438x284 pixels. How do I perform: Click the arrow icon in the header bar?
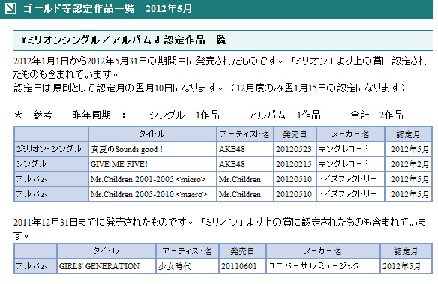(x=10, y=8)
